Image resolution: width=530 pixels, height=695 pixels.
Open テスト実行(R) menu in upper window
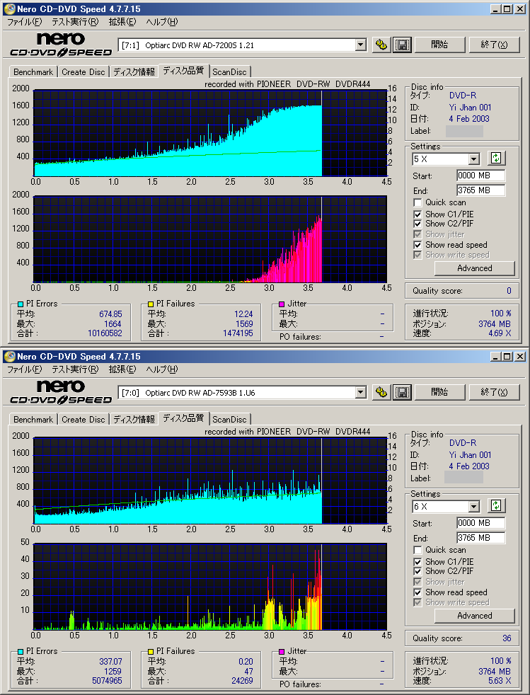[x=75, y=22]
